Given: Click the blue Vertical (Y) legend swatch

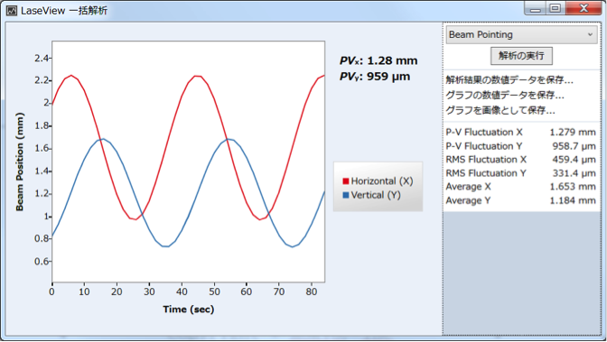Looking at the screenshot, I should 346,195.
